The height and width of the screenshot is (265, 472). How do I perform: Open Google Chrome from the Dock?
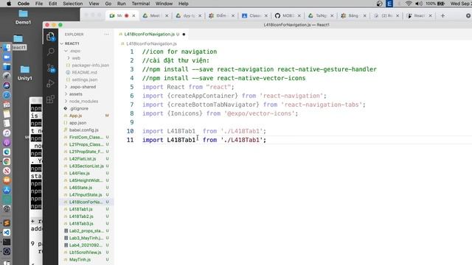point(7,161)
